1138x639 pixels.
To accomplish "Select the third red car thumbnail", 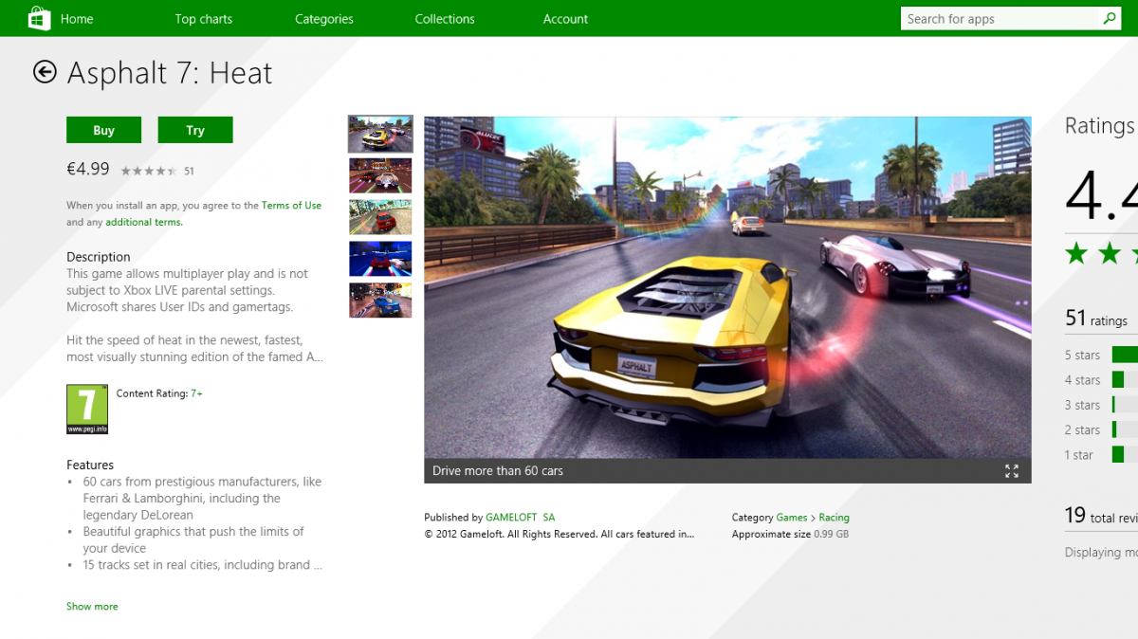I will click(x=380, y=217).
